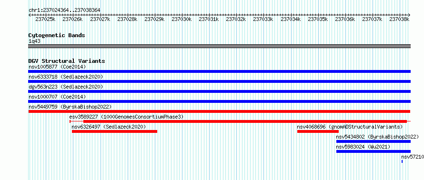
Task: Click the 237031k ruler tick label
Action: click(209, 20)
